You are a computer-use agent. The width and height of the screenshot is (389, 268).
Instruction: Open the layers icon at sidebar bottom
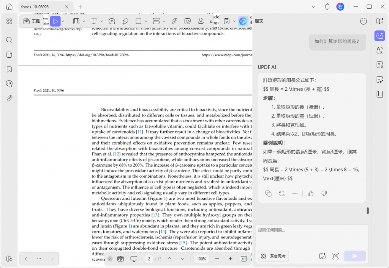click(9, 259)
